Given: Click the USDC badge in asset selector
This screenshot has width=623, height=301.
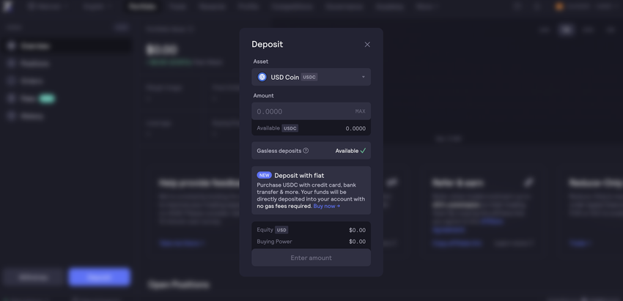Looking at the screenshot, I should [309, 77].
